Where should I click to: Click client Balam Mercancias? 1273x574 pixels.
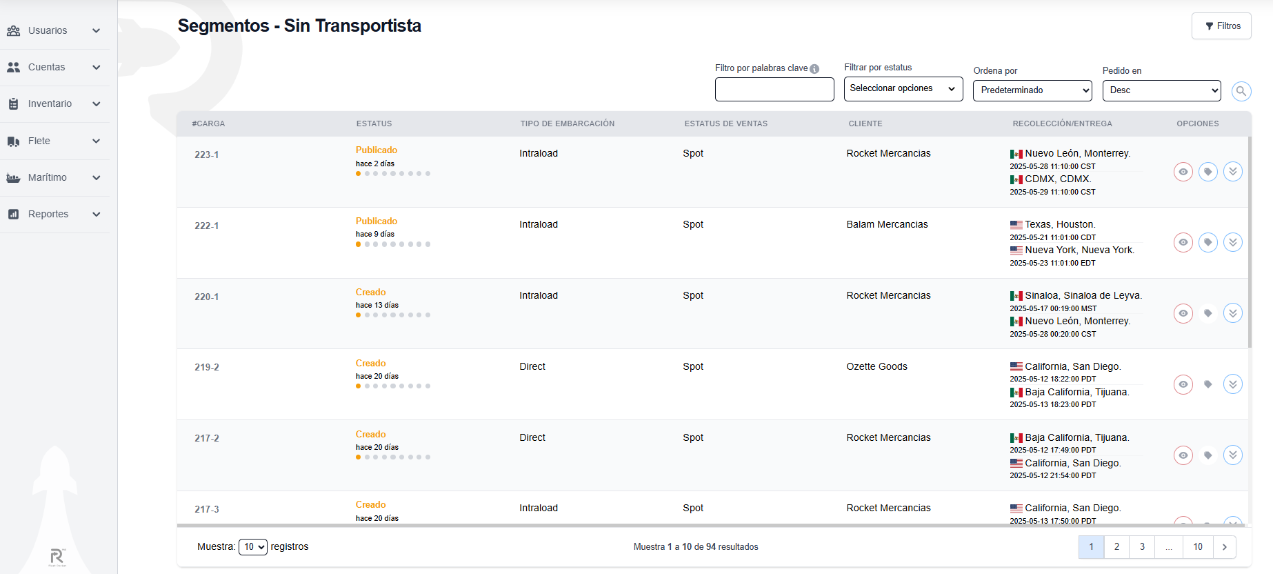pos(887,225)
